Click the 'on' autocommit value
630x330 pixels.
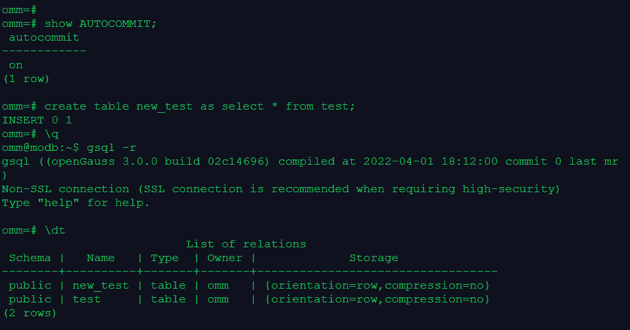[x=16, y=65]
